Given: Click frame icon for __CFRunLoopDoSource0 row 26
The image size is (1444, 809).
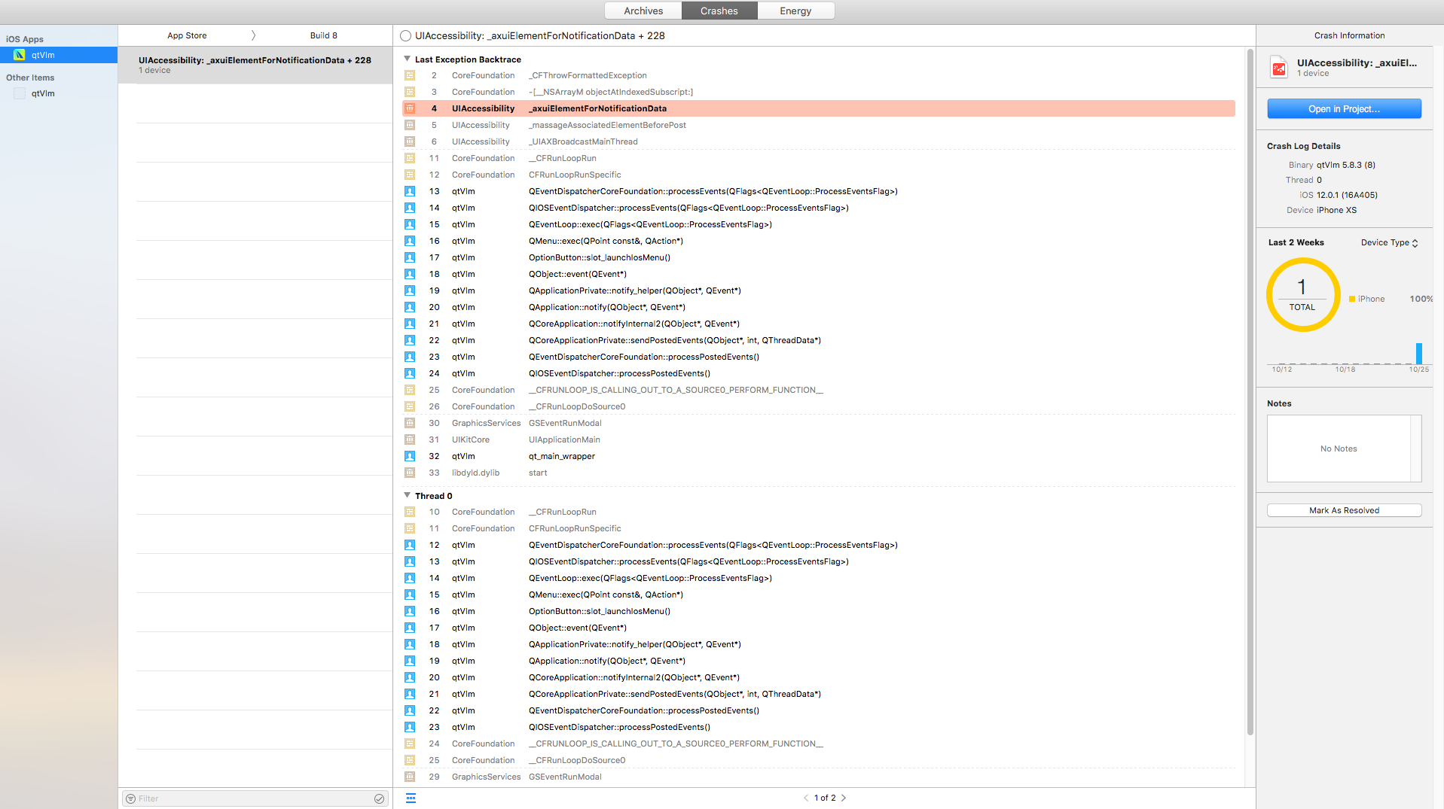Looking at the screenshot, I should 410,406.
